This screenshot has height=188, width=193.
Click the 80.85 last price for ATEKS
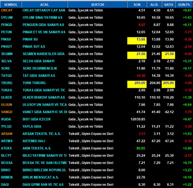(x=141, y=148)
